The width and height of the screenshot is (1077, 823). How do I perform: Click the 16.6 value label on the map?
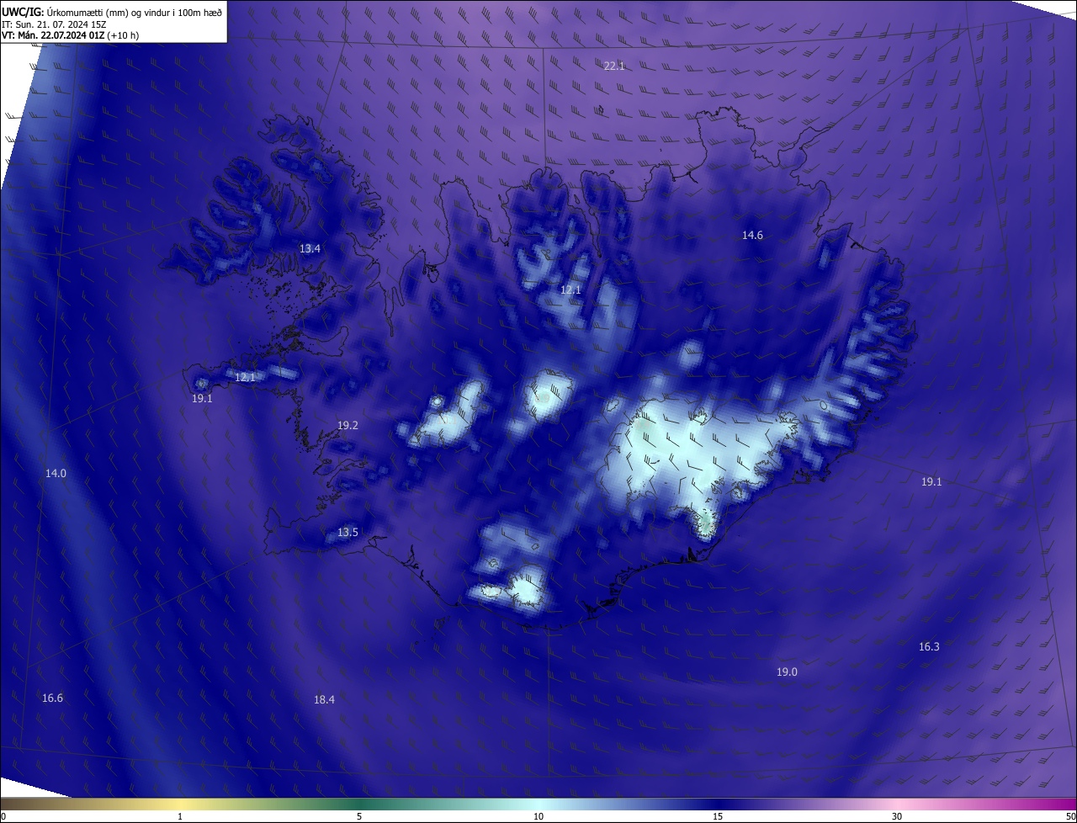coord(52,698)
